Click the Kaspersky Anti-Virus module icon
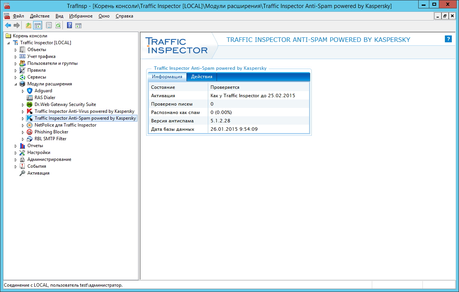 30,111
